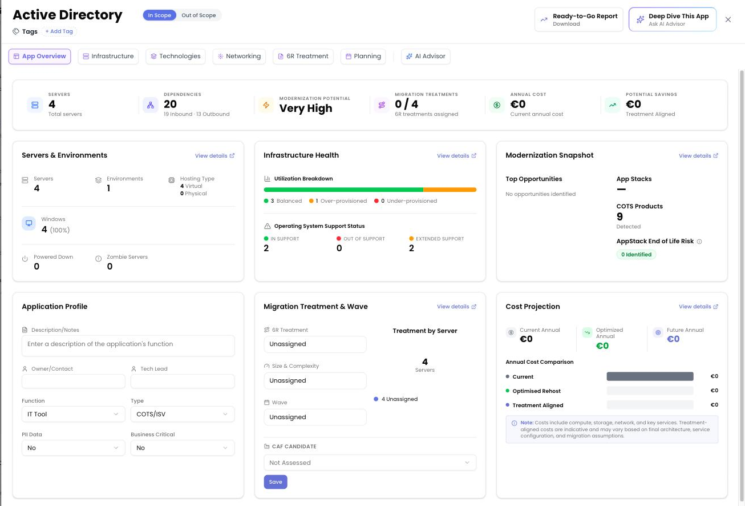Click the annual cost currency icon
Screen dimensions: 745x506
click(497, 105)
